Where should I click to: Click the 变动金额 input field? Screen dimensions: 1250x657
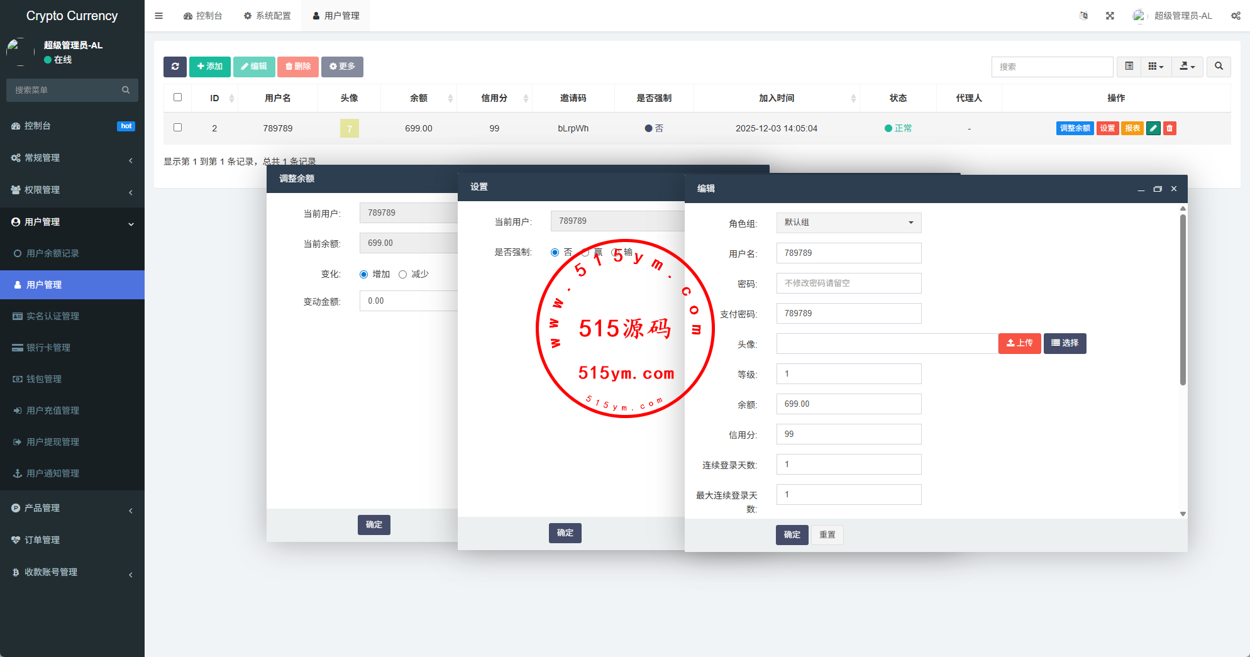point(409,301)
